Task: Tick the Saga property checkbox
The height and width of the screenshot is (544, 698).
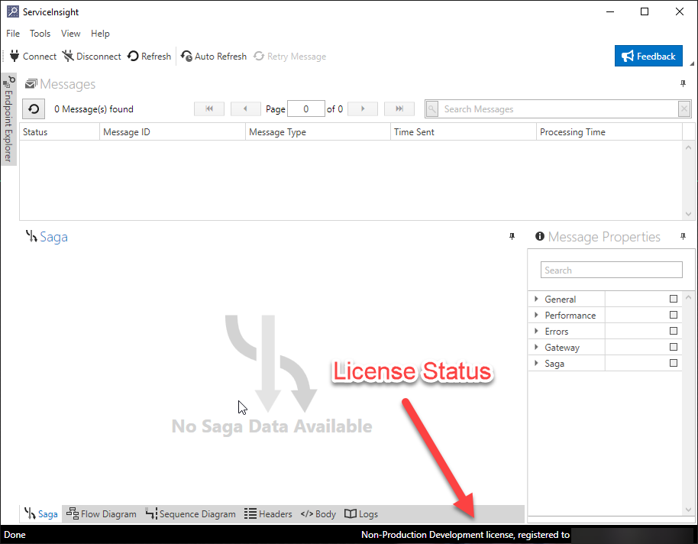Action: (x=674, y=363)
